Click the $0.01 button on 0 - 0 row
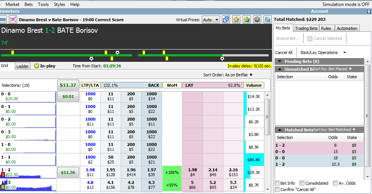372x194 pixels. pos(68,96)
